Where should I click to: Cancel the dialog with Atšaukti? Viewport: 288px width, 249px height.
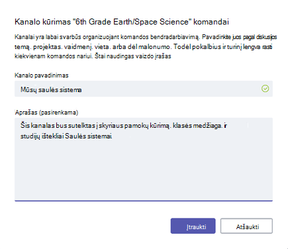[x=246, y=226]
